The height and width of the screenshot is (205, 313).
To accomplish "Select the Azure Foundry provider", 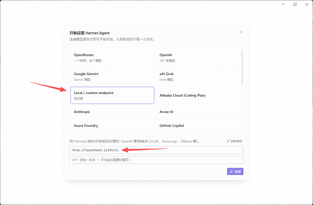I will [112, 126].
